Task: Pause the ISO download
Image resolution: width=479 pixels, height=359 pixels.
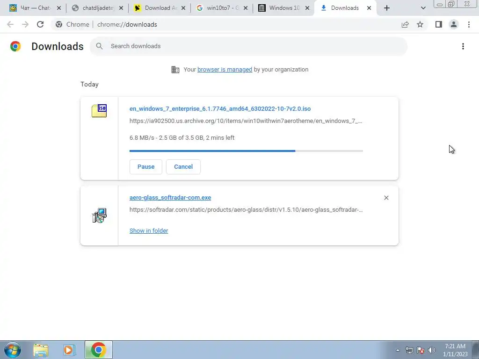Action: pos(146,167)
